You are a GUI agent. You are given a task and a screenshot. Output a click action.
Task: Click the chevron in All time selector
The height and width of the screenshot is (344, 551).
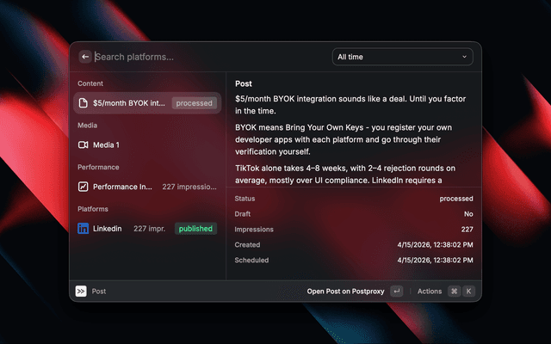pos(464,57)
